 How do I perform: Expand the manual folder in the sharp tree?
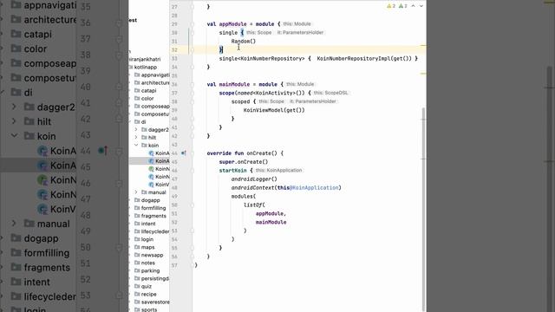pos(136,192)
